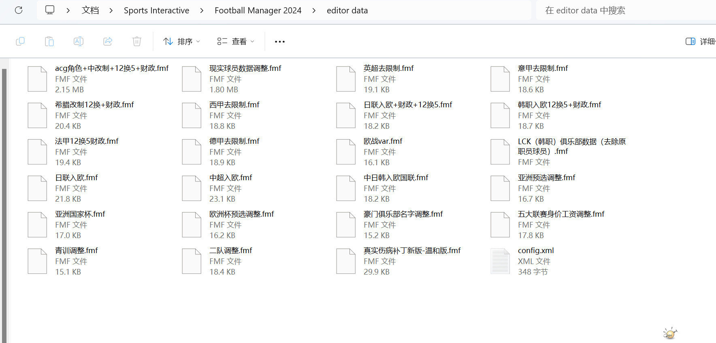Screen dimensions: 716x343
Task: Click the editor data search box
Action: tap(624, 11)
